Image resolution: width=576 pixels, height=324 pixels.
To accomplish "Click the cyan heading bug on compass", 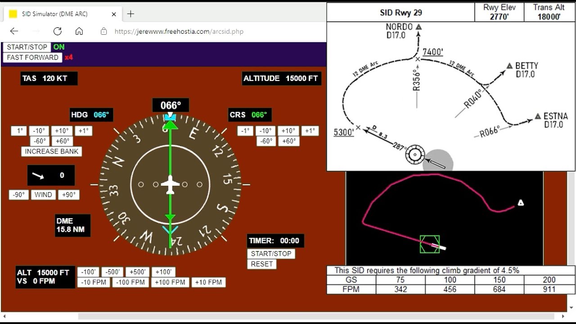I will (x=170, y=117).
